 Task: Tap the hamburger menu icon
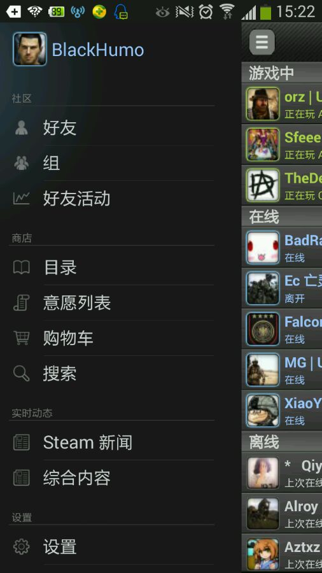click(x=262, y=42)
